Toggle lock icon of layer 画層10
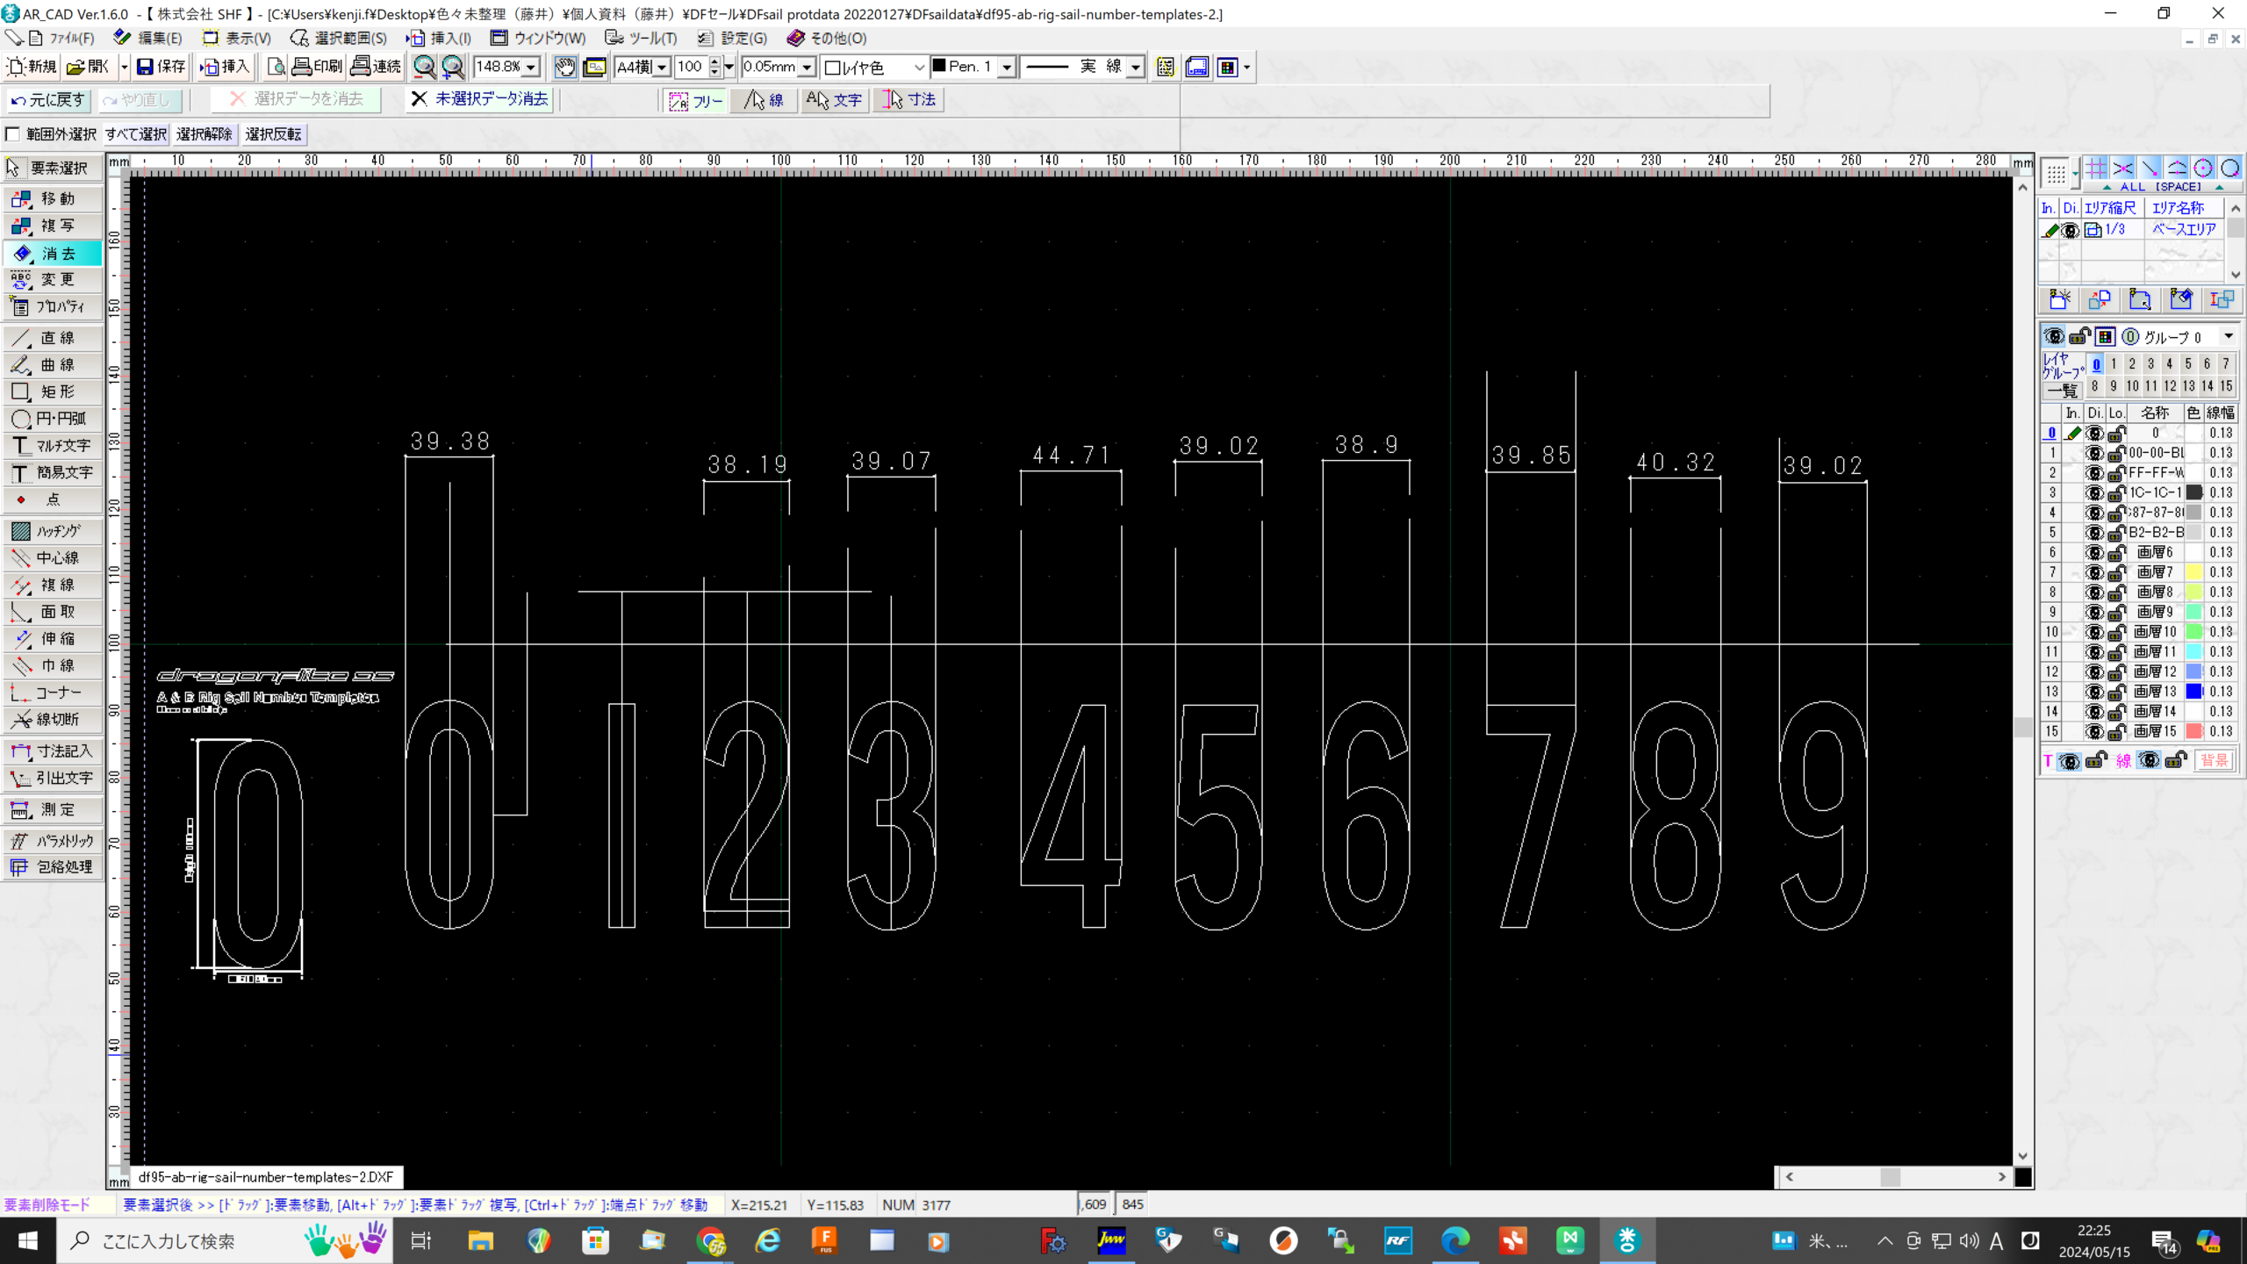Viewport: 2247px width, 1264px height. coord(2116,632)
